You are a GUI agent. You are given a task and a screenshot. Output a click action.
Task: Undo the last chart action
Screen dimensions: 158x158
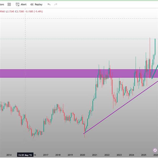49,4
